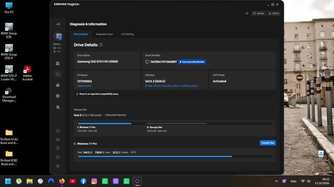This screenshot has width=334, height=187.
Task: Open Firefox from the taskbar
Action: [x=62, y=181]
